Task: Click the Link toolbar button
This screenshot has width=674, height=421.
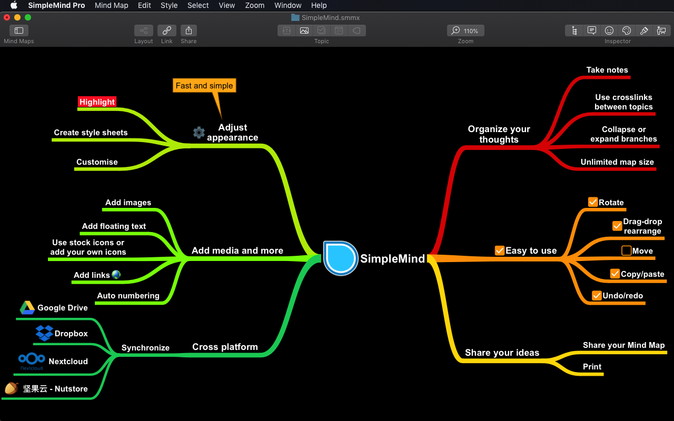Action: [x=166, y=30]
